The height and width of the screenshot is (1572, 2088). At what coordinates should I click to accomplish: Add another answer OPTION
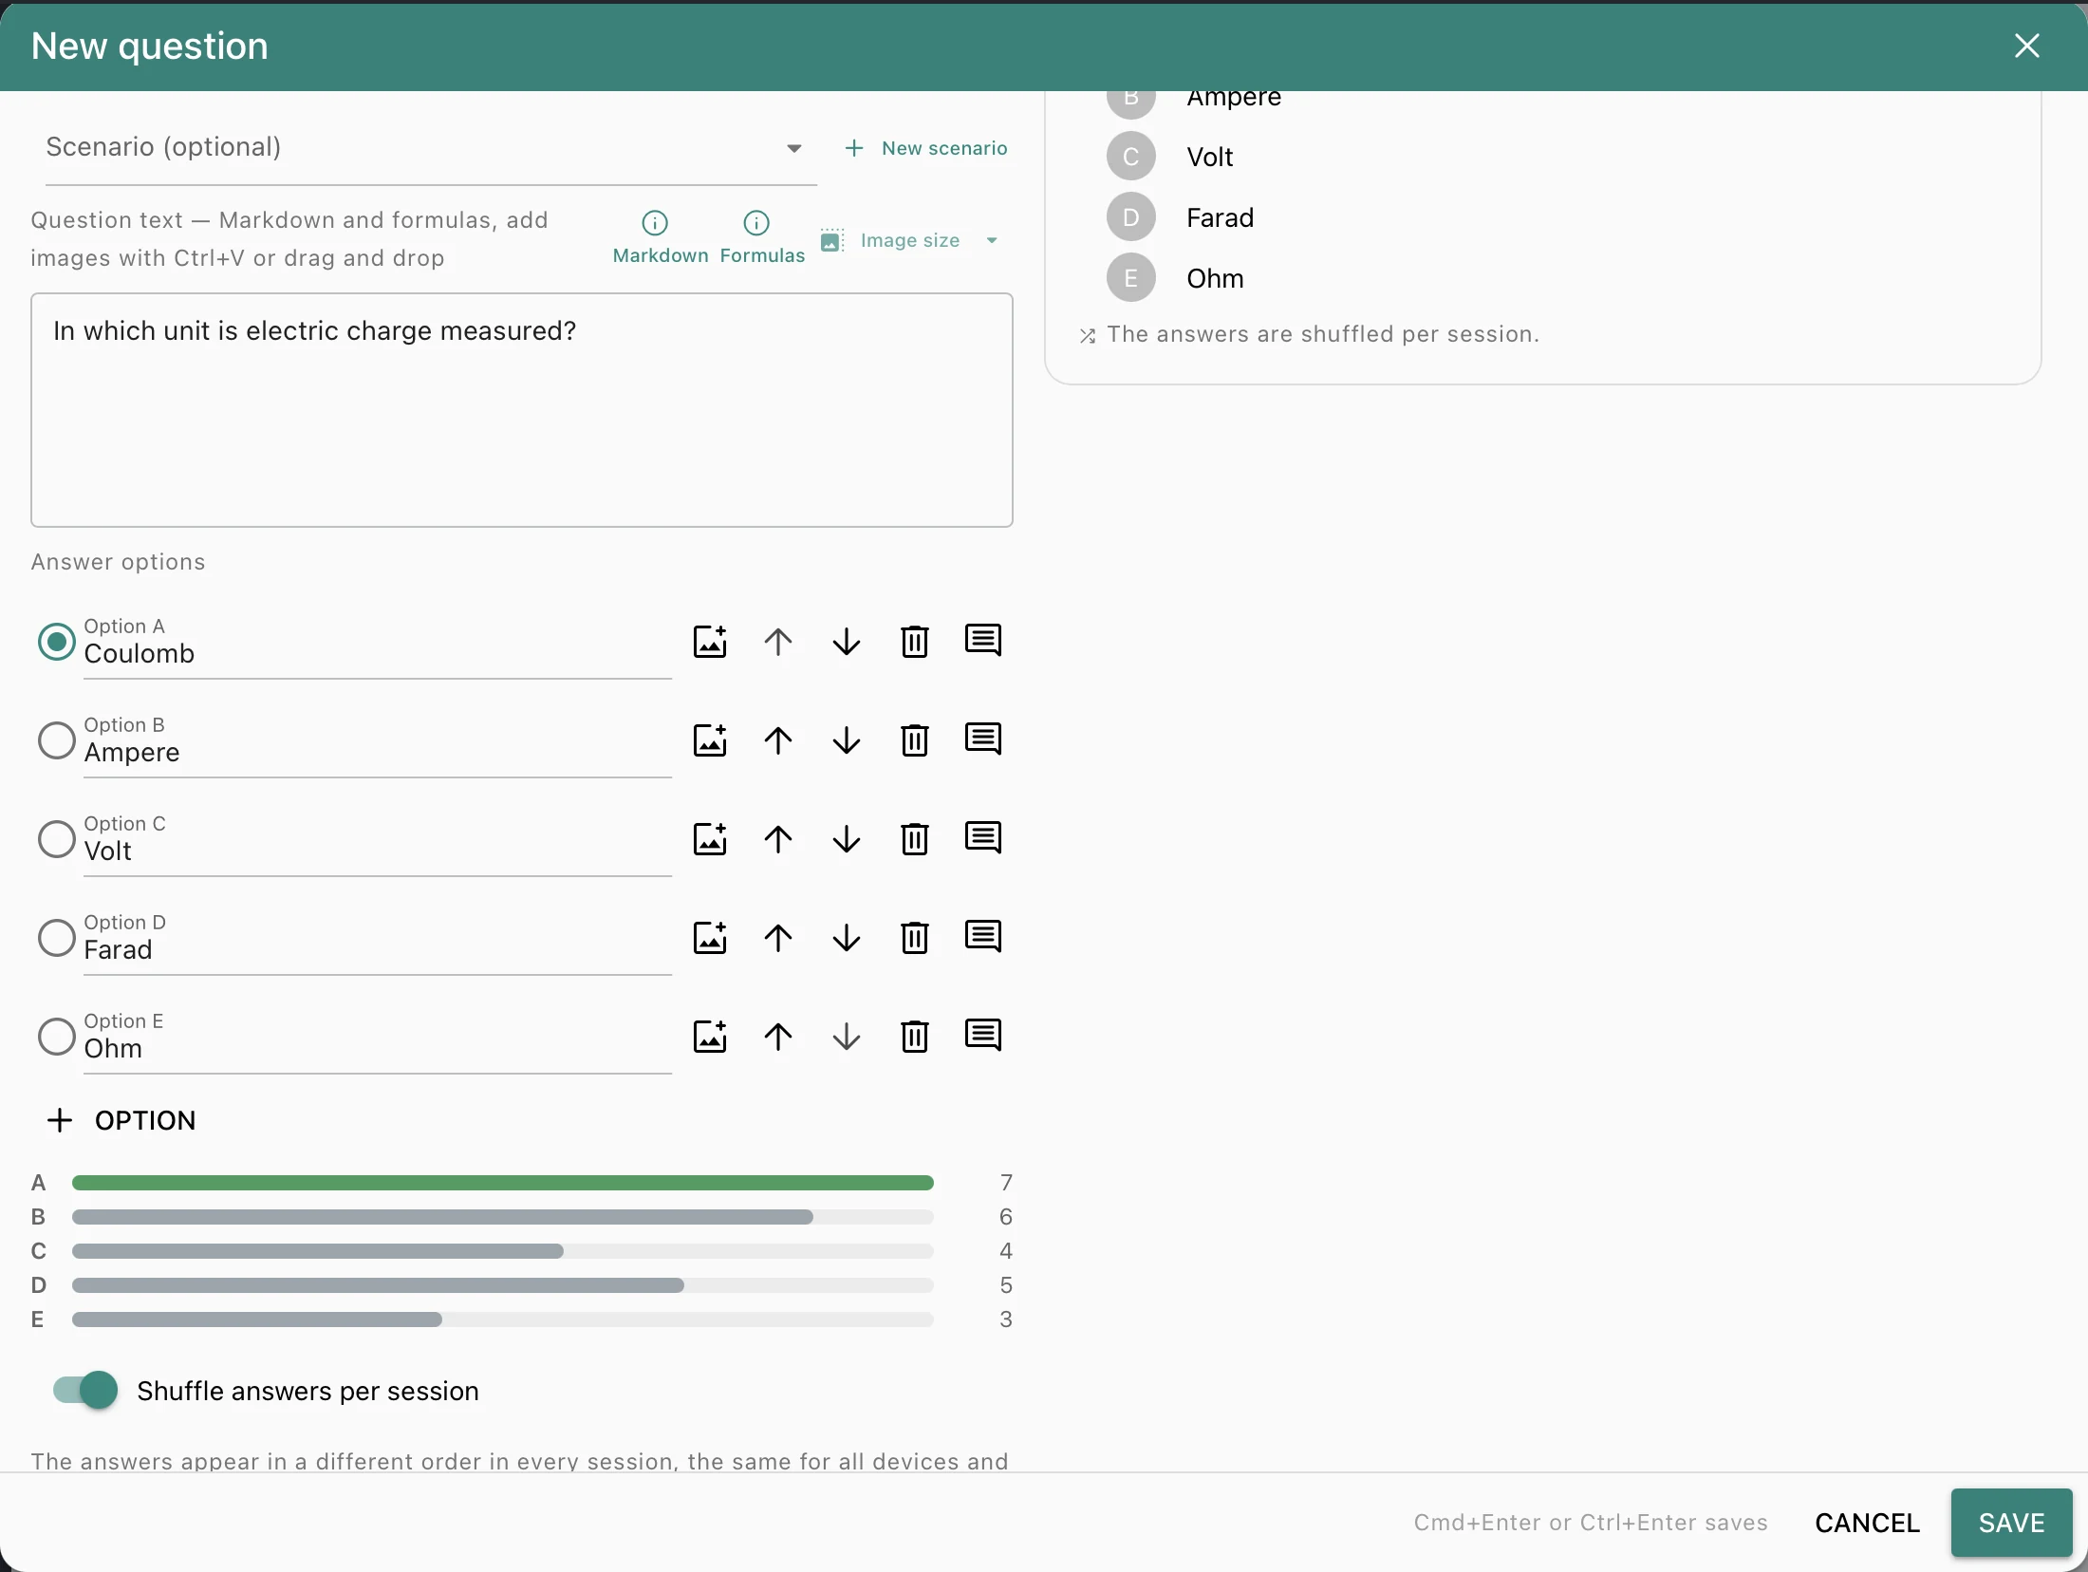click(121, 1120)
